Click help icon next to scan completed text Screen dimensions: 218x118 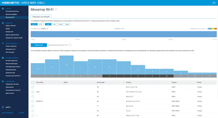[x=70, y=45]
